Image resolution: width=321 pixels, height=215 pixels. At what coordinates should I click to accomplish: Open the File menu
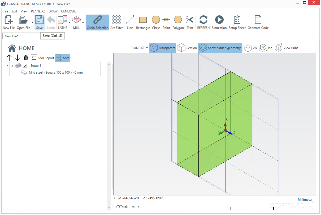click(x=6, y=11)
